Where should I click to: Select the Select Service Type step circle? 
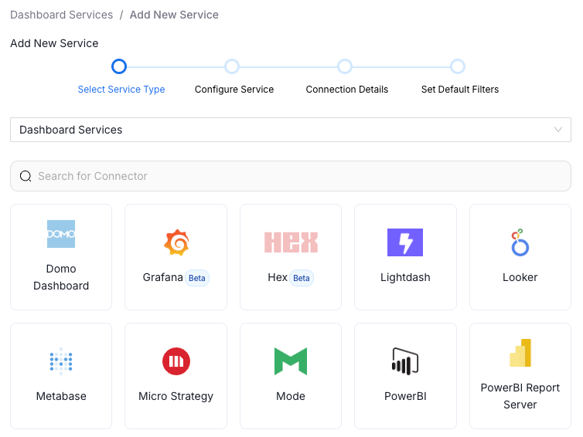point(119,66)
